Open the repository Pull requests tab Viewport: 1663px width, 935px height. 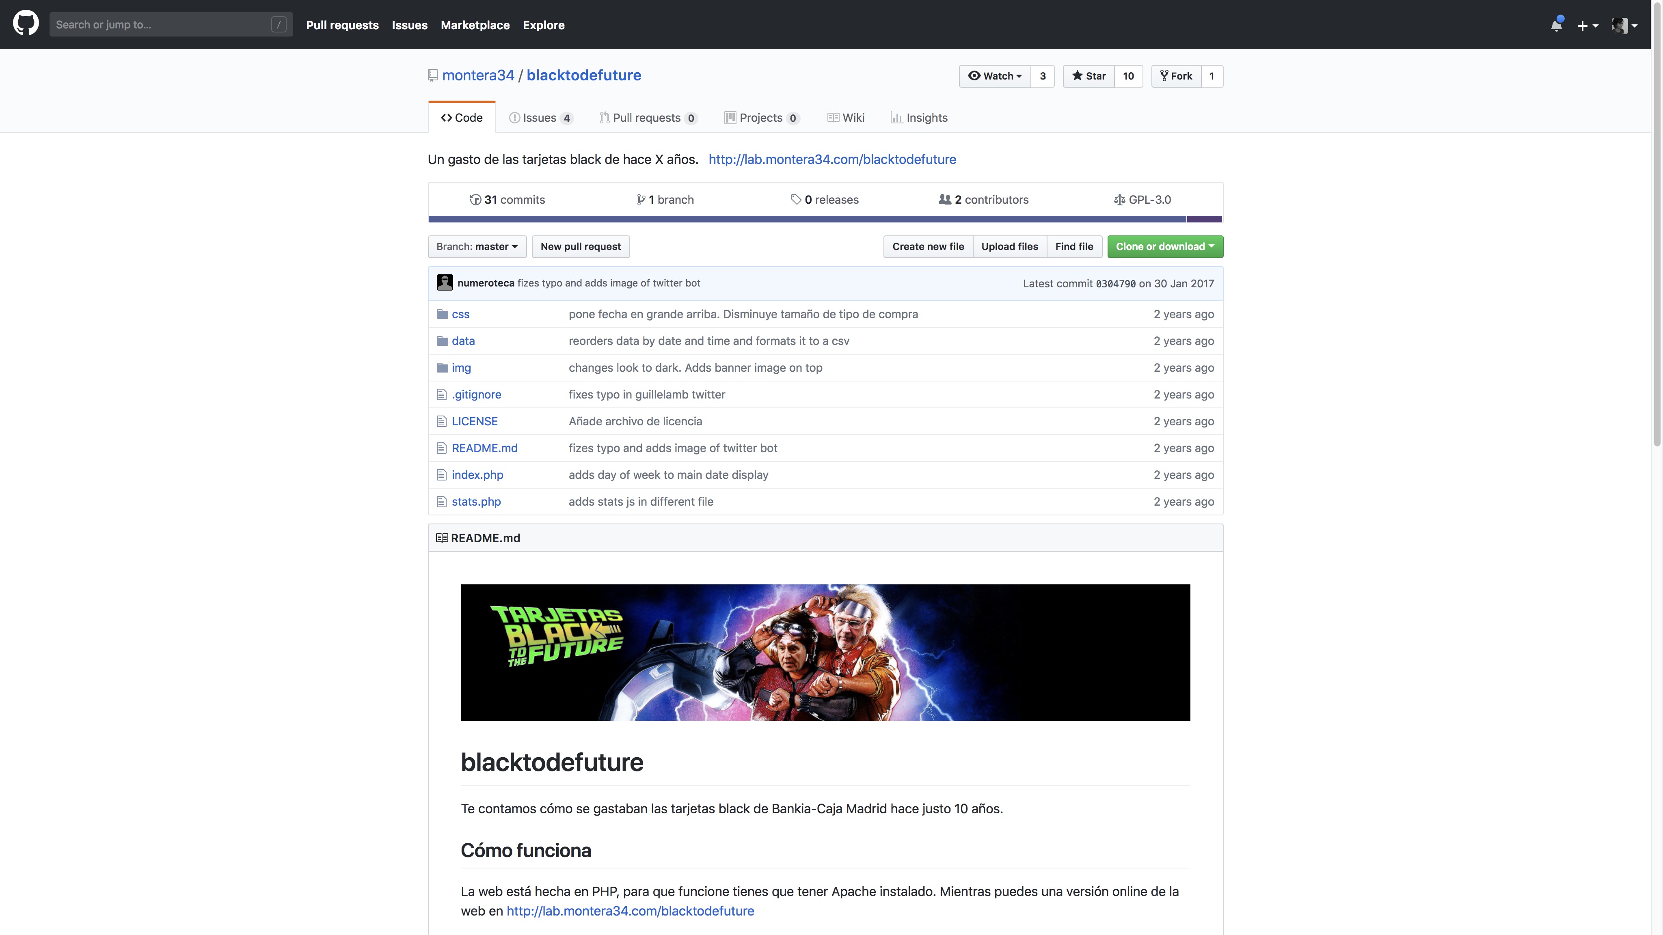649,117
